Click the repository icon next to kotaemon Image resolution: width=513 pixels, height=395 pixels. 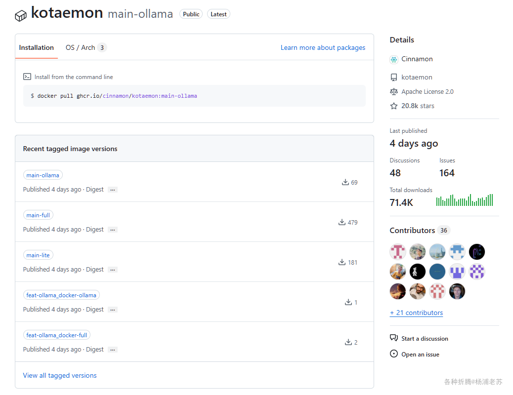[394, 78]
